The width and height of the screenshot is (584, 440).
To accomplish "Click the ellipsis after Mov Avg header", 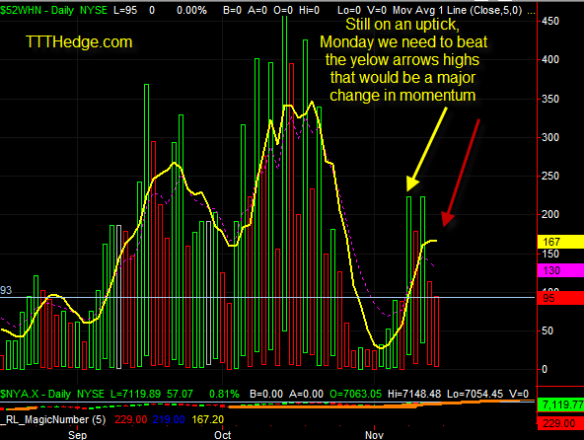I will (532, 12).
